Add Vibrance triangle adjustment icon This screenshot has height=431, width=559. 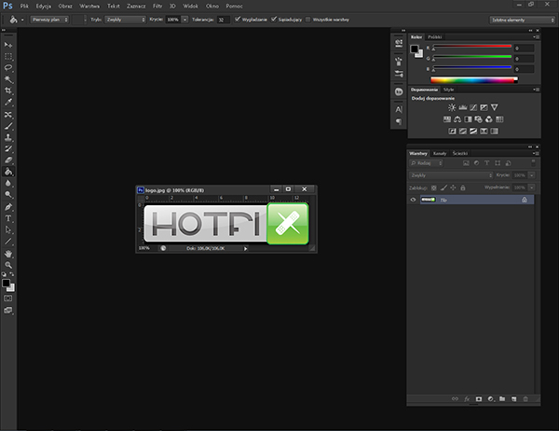coord(494,107)
